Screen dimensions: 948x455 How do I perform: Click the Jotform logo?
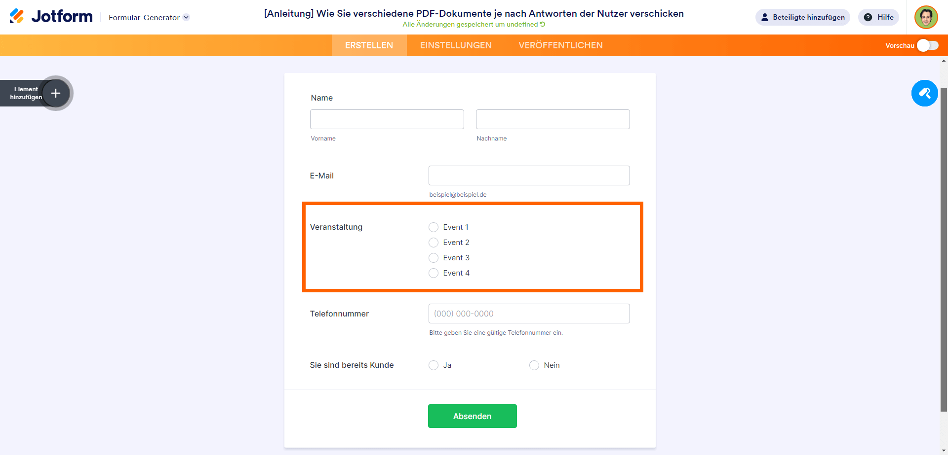point(50,16)
